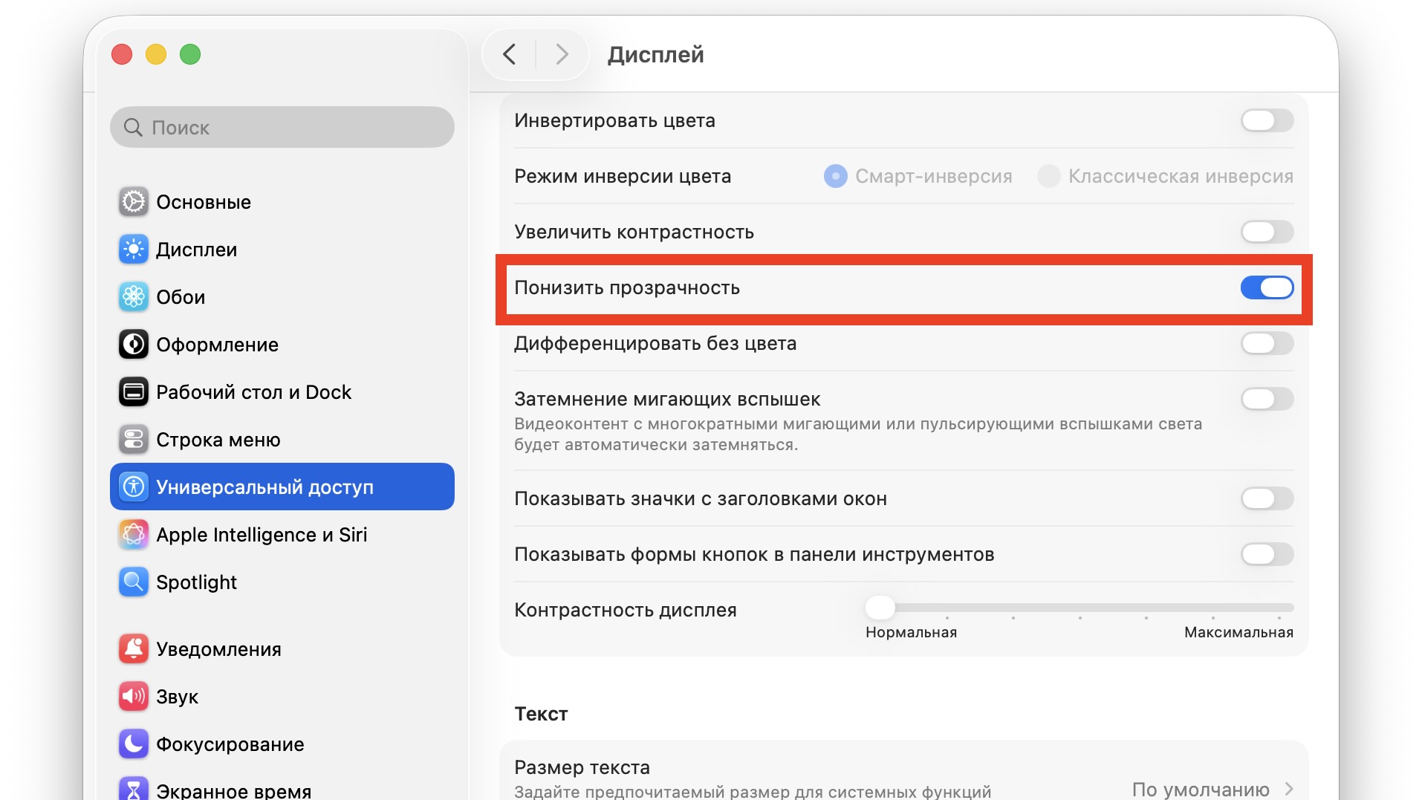Open Размер текста chevron next to По умолчанию
Viewport: 1422px width, 800px height.
1289,789
